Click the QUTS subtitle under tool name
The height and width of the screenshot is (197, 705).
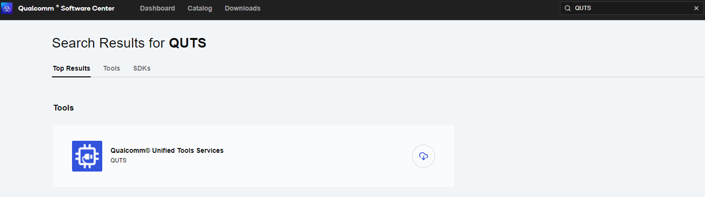(x=118, y=160)
